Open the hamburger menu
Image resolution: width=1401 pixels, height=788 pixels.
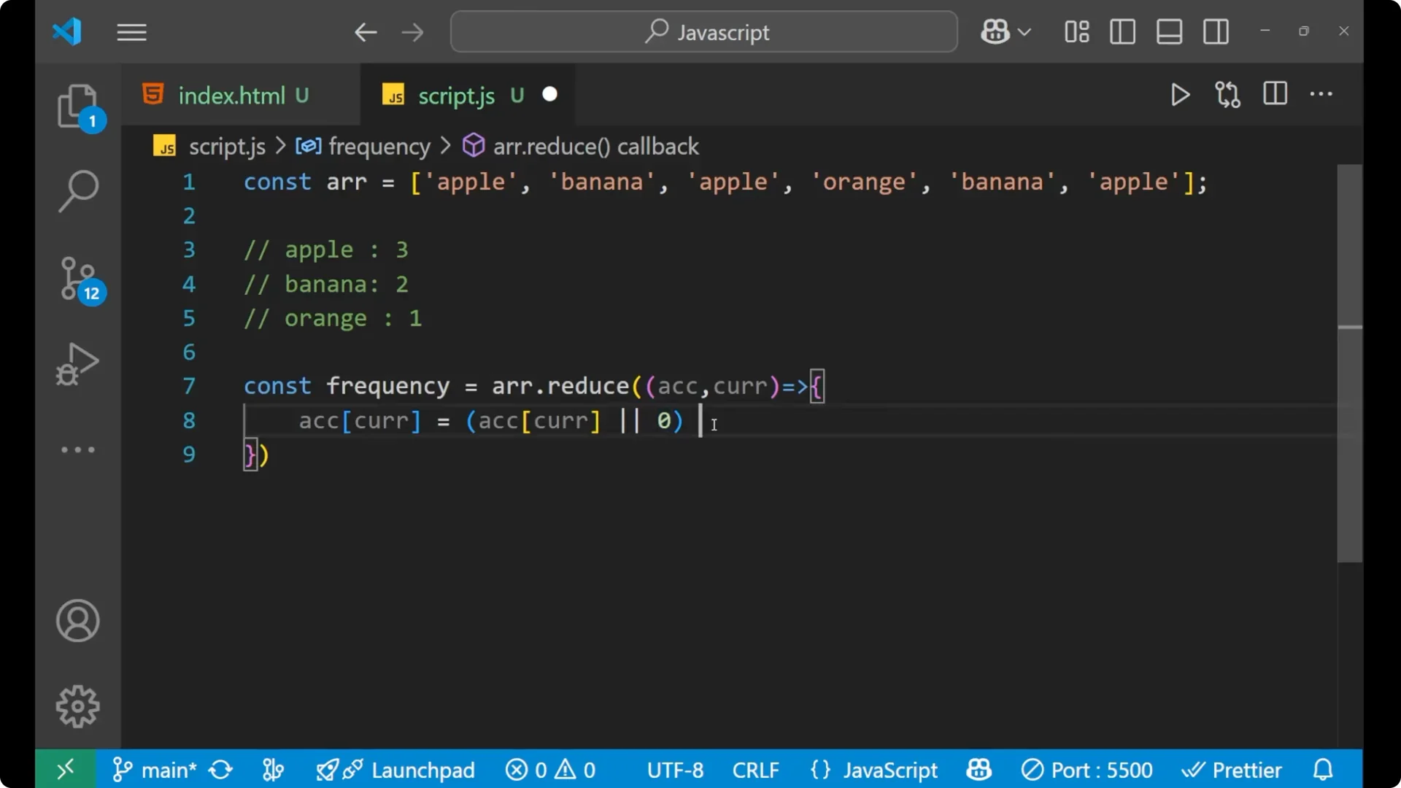pyautogui.click(x=131, y=32)
